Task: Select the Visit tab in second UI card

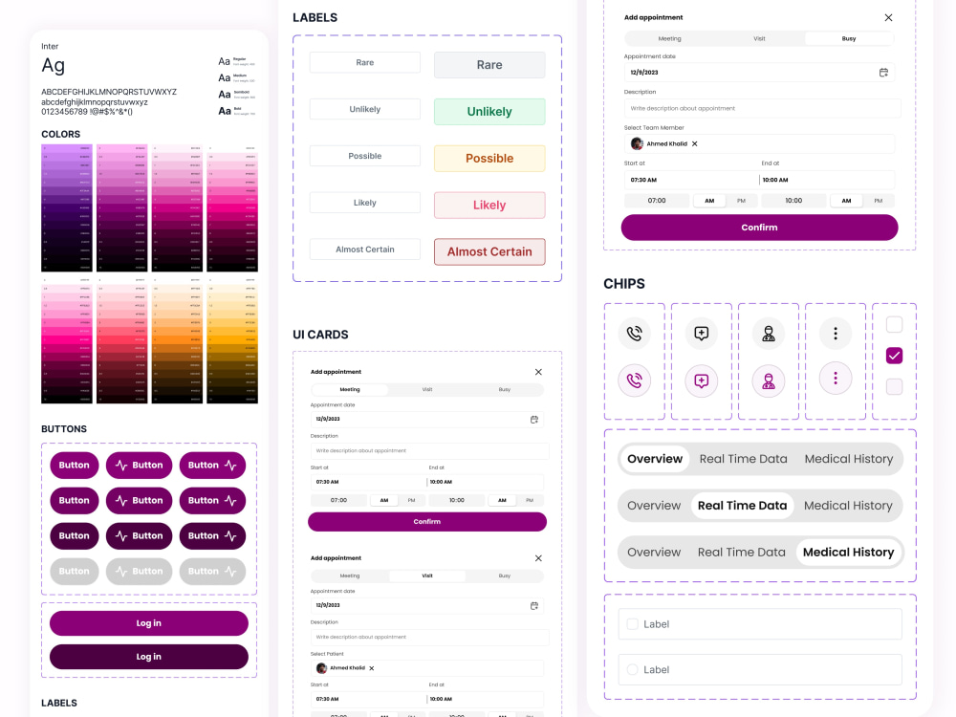Action: 427,576
